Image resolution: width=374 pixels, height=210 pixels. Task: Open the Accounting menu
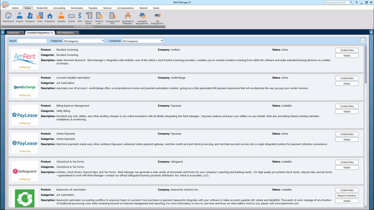pyautogui.click(x=59, y=8)
